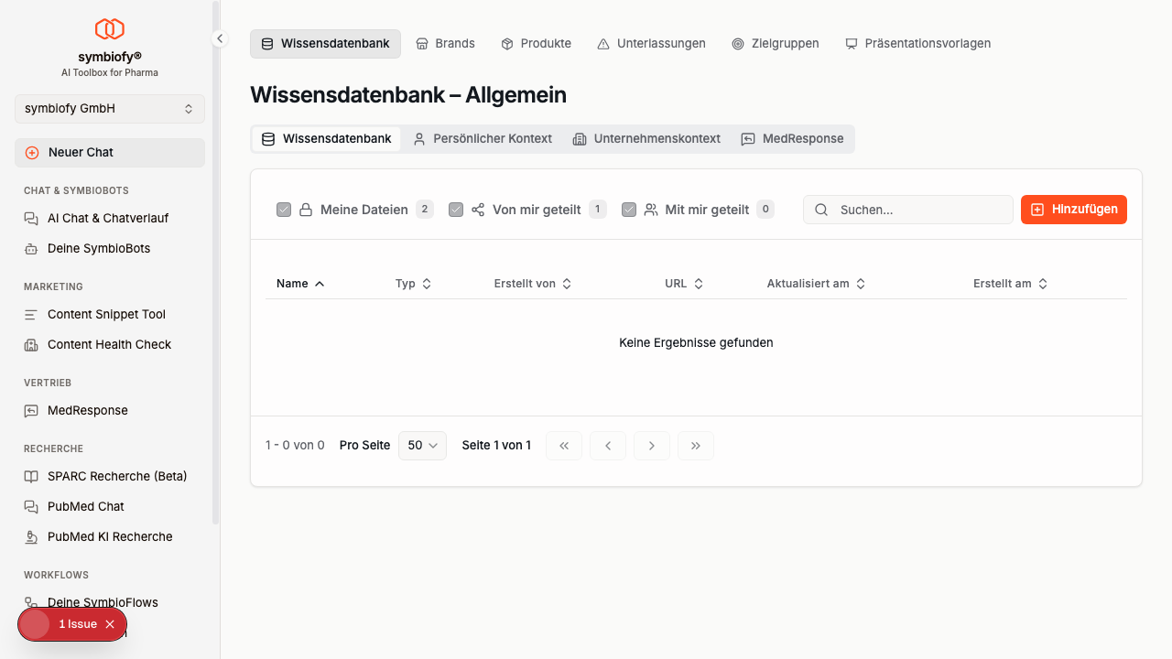Open SPARC Recherche (Beta)

116,477
